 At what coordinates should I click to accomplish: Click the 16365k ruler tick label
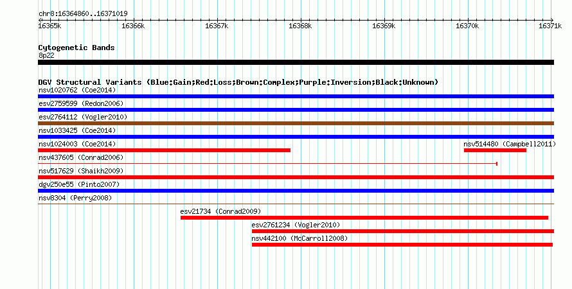click(49, 26)
